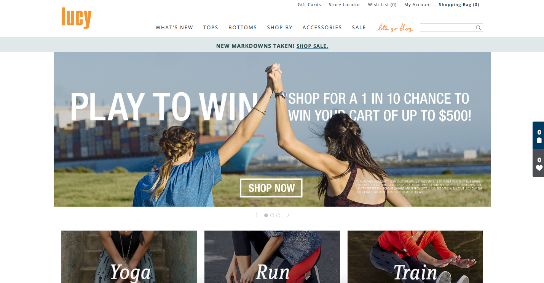
Task: Expand the Tops navigation menu
Action: (211, 27)
